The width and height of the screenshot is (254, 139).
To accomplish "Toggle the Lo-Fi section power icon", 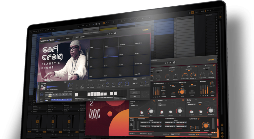I will 196,66.
